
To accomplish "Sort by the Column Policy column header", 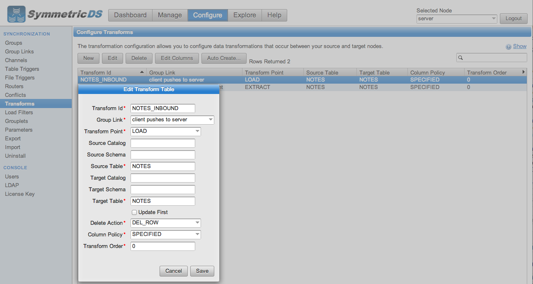I will pyautogui.click(x=436, y=72).
